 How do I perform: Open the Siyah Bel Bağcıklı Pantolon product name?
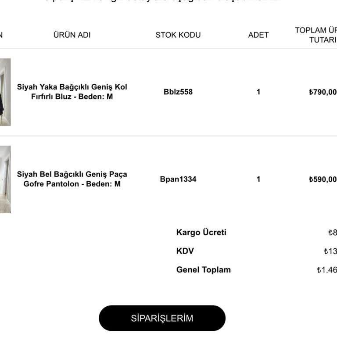72,179
